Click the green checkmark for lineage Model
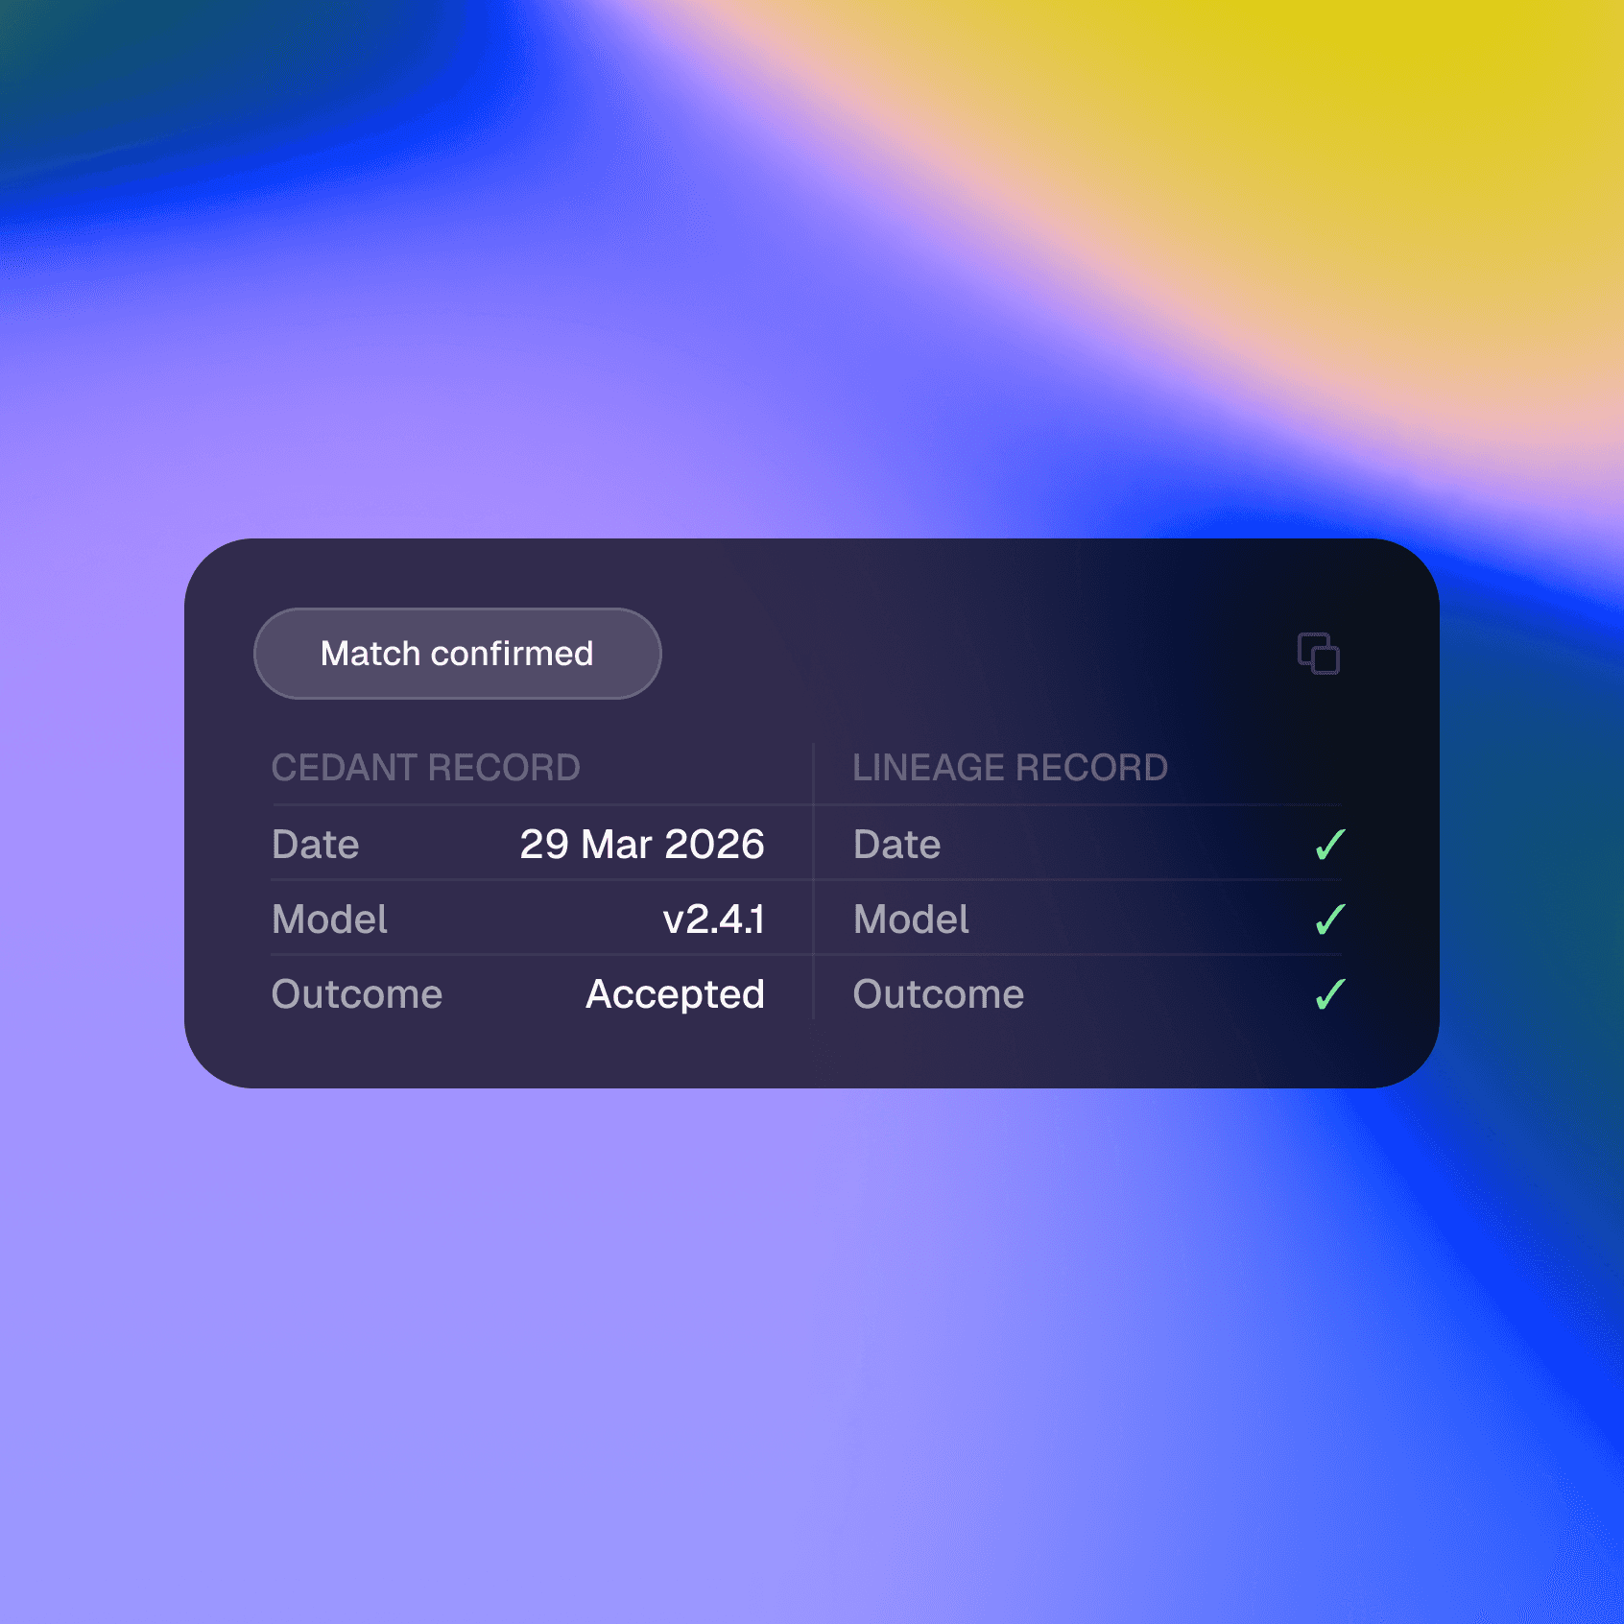1624x1624 pixels. point(1330,919)
